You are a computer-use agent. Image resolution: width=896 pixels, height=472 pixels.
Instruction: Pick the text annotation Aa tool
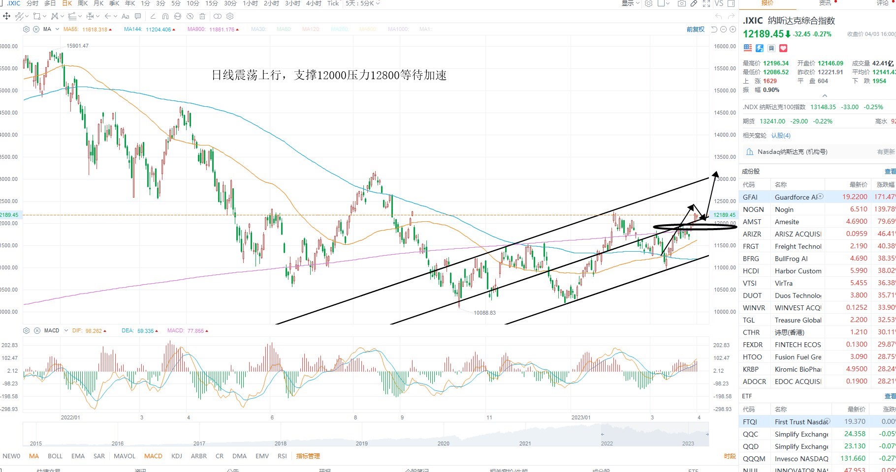[125, 16]
